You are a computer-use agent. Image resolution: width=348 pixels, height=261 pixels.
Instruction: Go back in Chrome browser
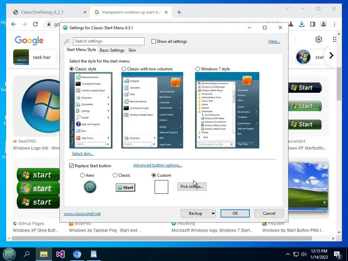tap(14, 24)
